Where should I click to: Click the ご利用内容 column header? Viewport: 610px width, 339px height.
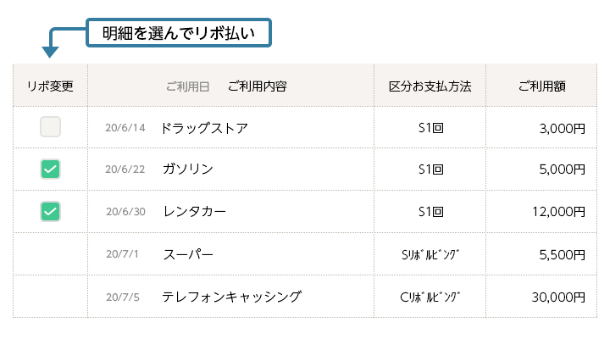258,86
